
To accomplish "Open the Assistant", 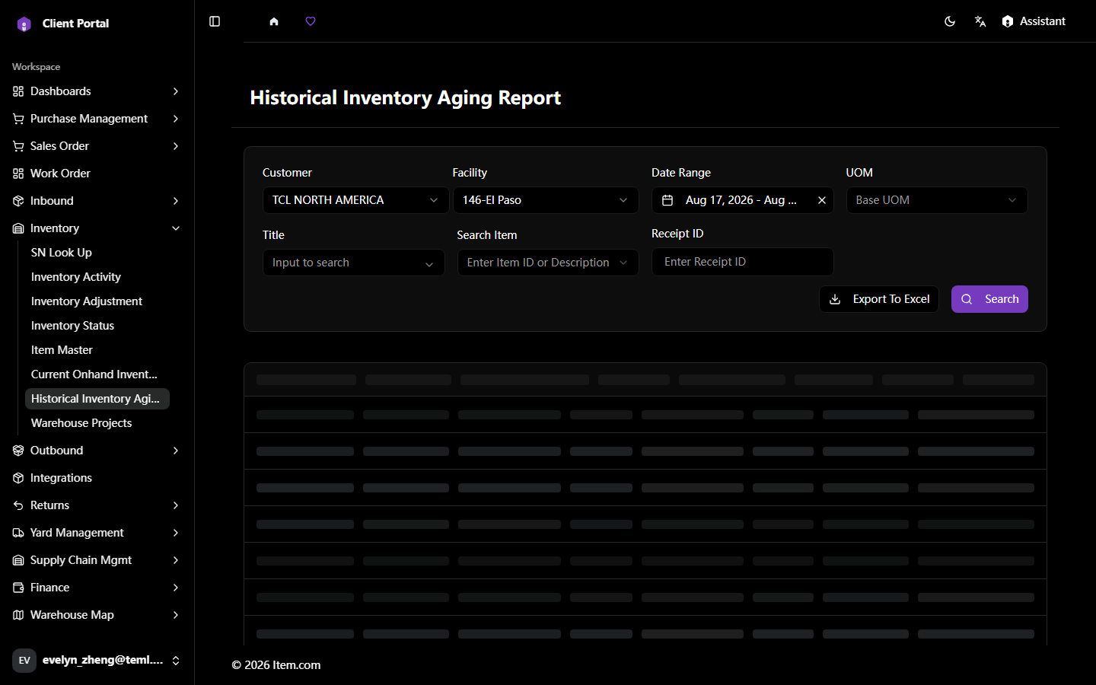I will point(1034,21).
